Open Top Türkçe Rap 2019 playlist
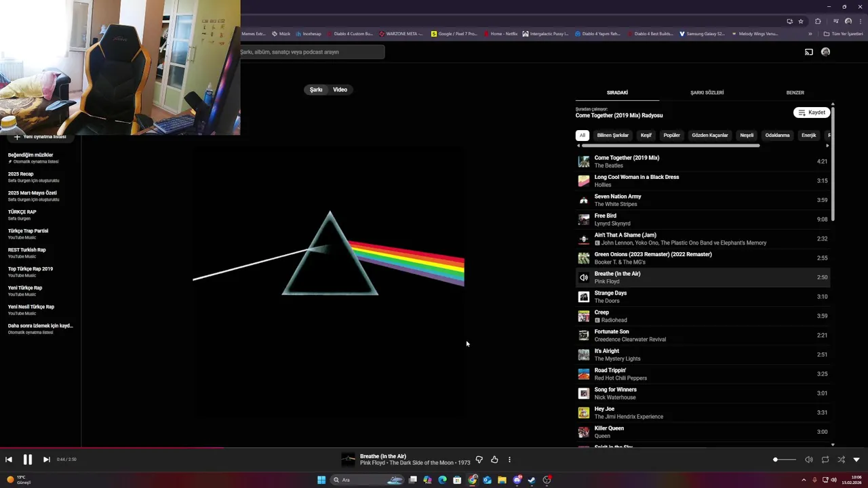Screen dimensions: 868x488 [41, 272]
